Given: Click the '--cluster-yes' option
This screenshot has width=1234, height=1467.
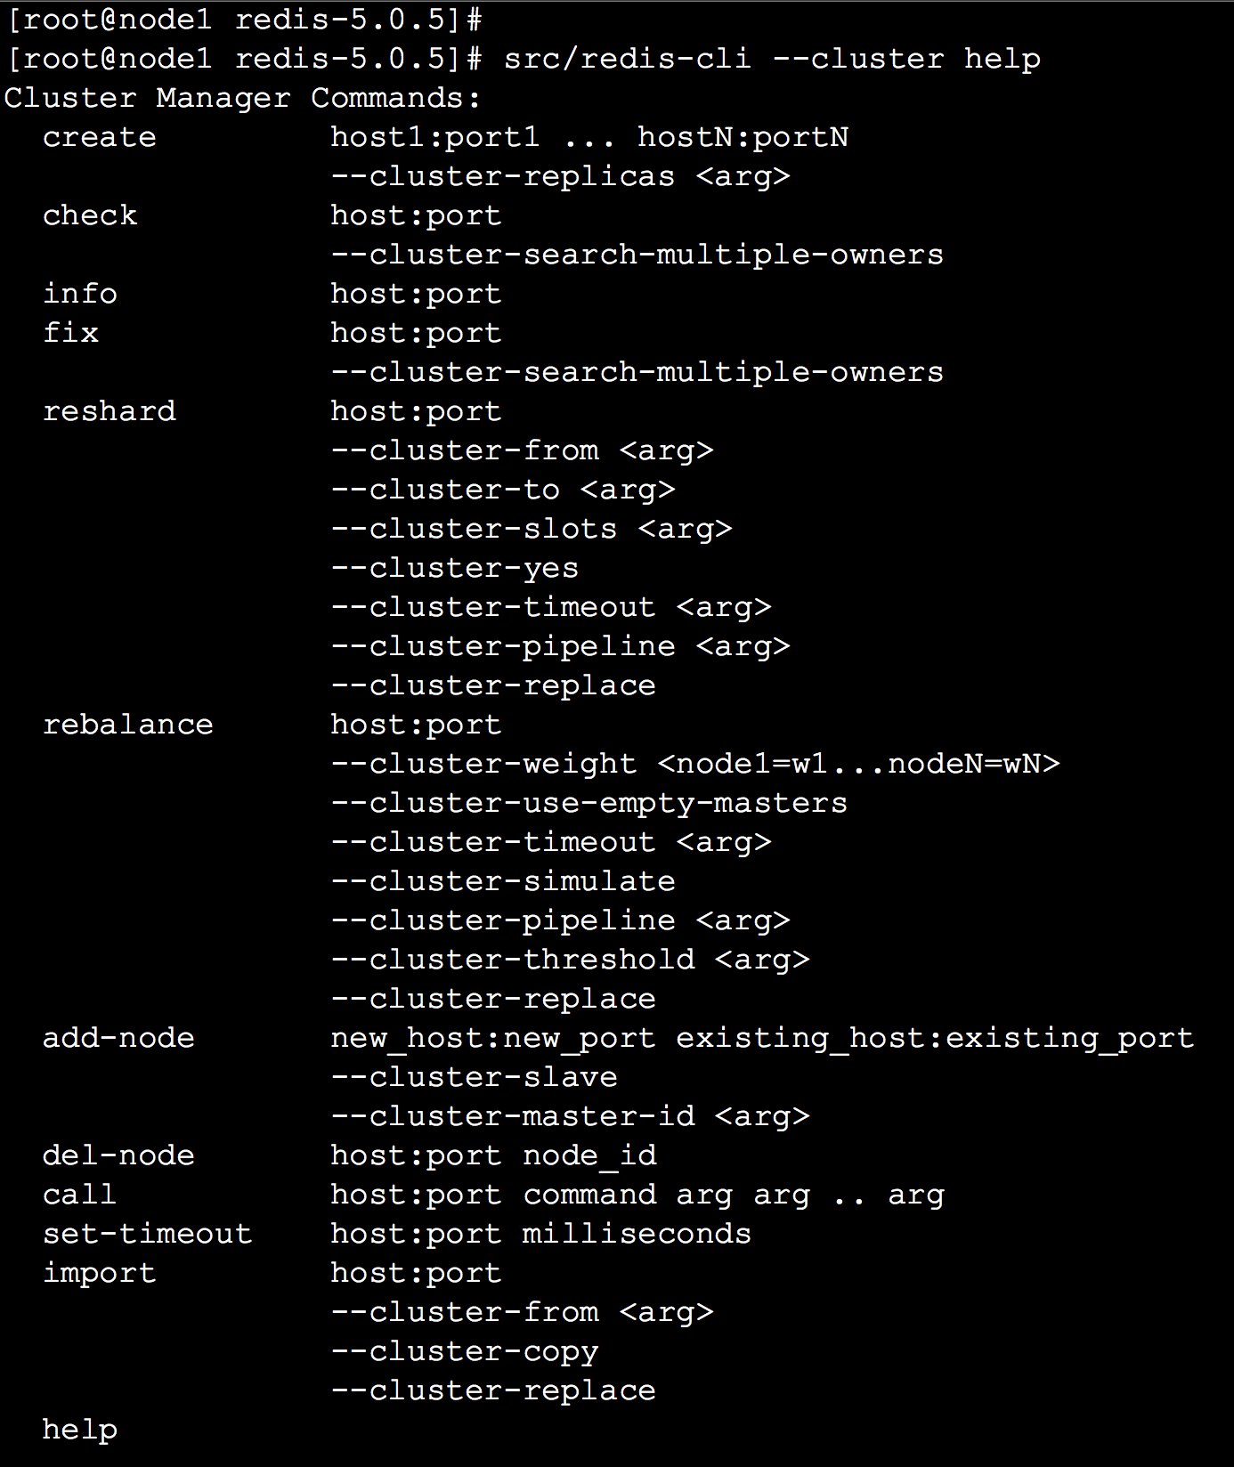Looking at the screenshot, I should click(455, 569).
